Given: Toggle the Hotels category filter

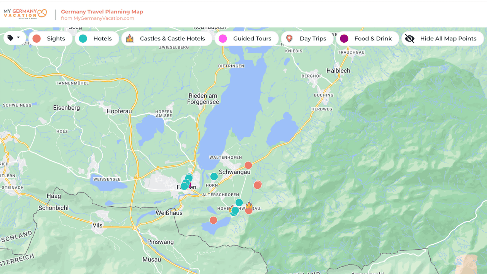Looking at the screenshot, I should (97, 38).
